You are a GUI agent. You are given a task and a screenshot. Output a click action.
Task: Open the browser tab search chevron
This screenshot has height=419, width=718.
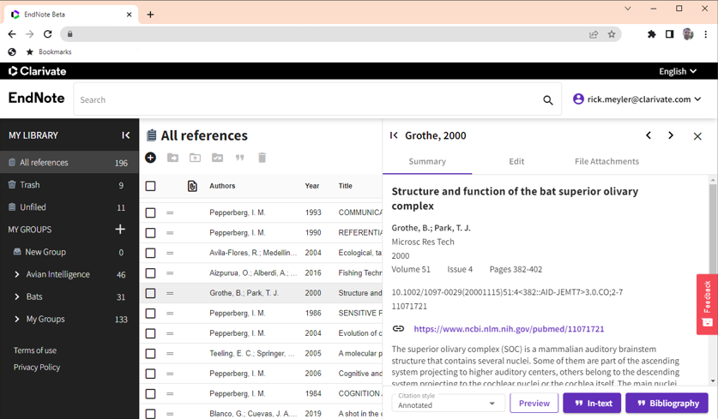(628, 9)
